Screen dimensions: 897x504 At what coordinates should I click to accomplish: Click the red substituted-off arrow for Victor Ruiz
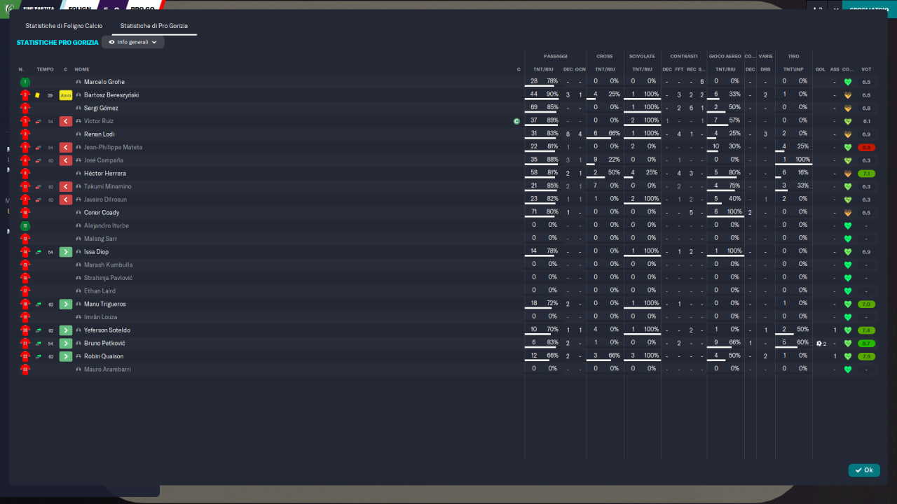click(x=66, y=121)
